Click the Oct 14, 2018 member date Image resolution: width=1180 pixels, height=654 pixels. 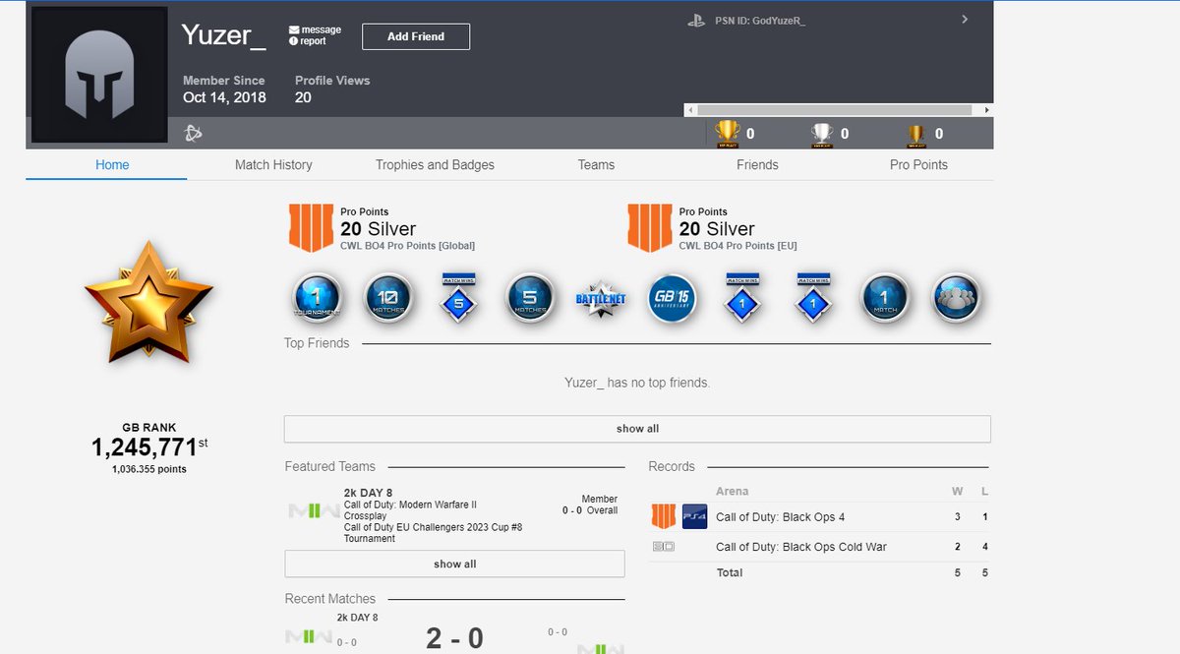pyautogui.click(x=224, y=97)
